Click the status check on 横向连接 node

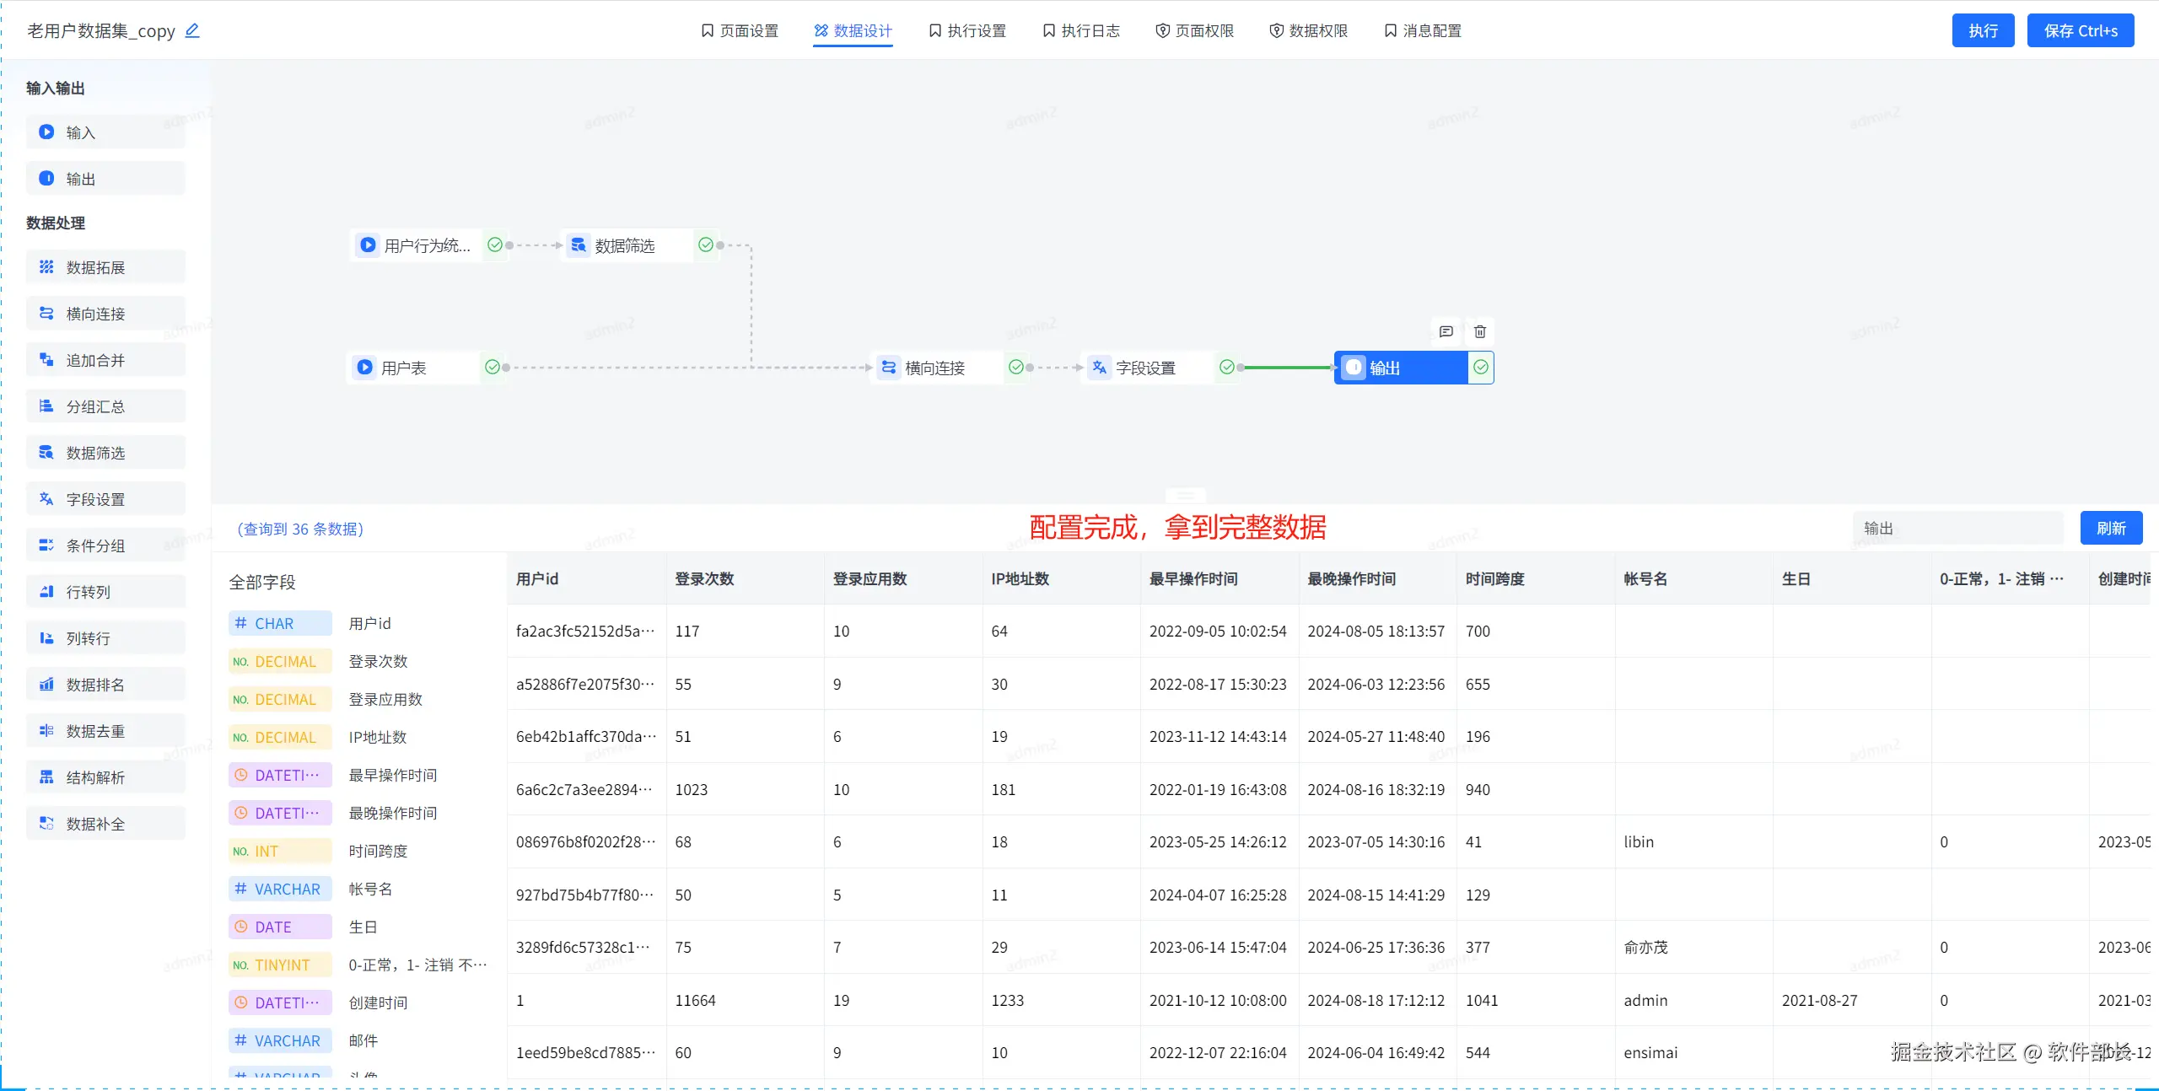pyautogui.click(x=1016, y=368)
